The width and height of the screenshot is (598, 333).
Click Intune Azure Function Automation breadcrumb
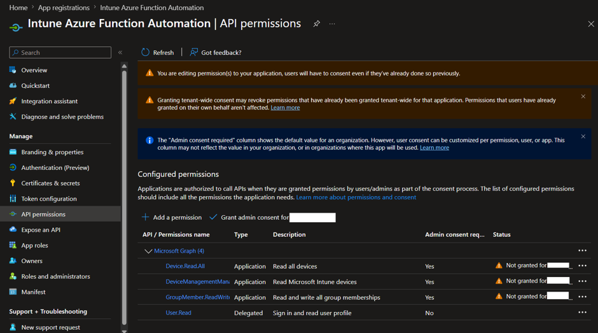tap(152, 8)
